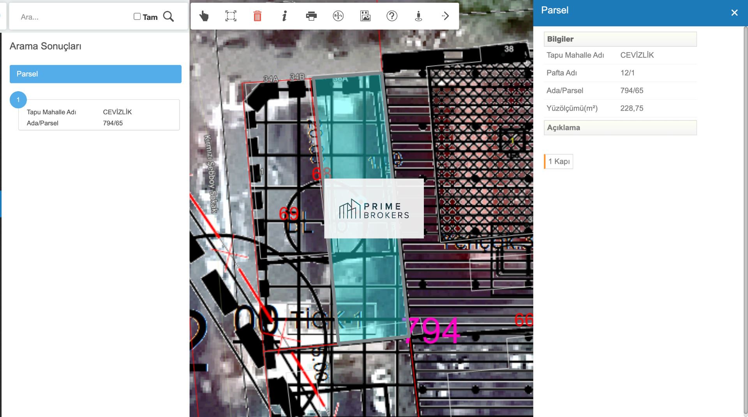Close the Parsel info panel

tap(734, 13)
